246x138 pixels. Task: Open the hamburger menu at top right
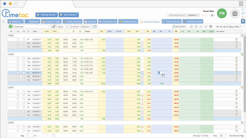click(x=241, y=4)
